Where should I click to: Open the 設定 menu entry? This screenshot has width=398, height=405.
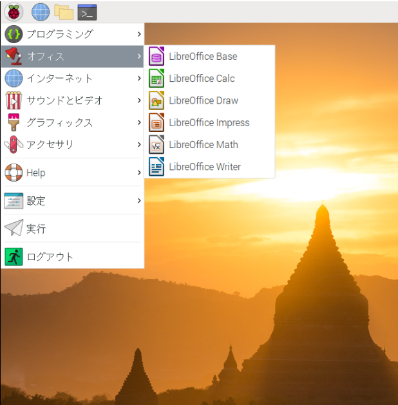(73, 201)
